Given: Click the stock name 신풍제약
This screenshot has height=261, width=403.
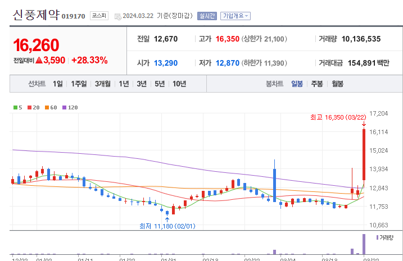Looking at the screenshot, I should click(36, 15).
